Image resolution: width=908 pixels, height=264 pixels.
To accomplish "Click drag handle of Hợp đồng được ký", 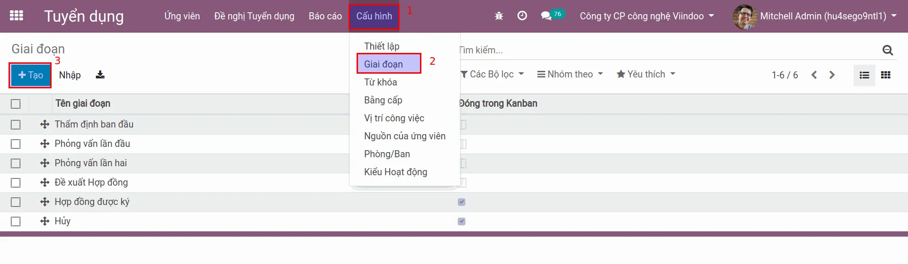I will pos(45,202).
